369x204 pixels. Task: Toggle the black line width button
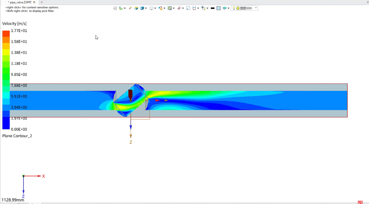coord(212,8)
